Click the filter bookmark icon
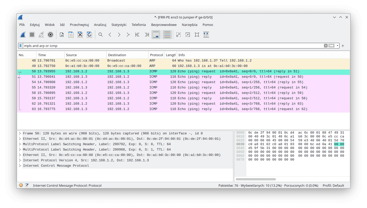The width and height of the screenshot is (367, 208). [20, 45]
